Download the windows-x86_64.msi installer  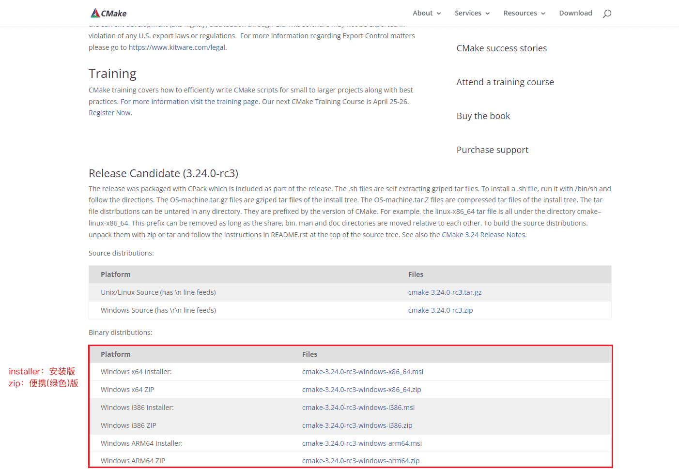362,372
